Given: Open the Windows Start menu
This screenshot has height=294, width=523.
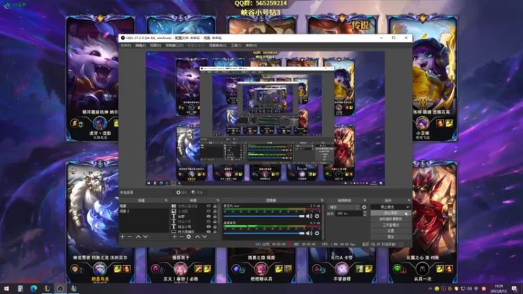Looking at the screenshot, I should 7,288.
